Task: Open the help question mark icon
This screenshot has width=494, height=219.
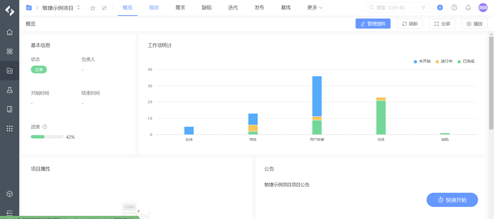Action: tap(454, 7)
